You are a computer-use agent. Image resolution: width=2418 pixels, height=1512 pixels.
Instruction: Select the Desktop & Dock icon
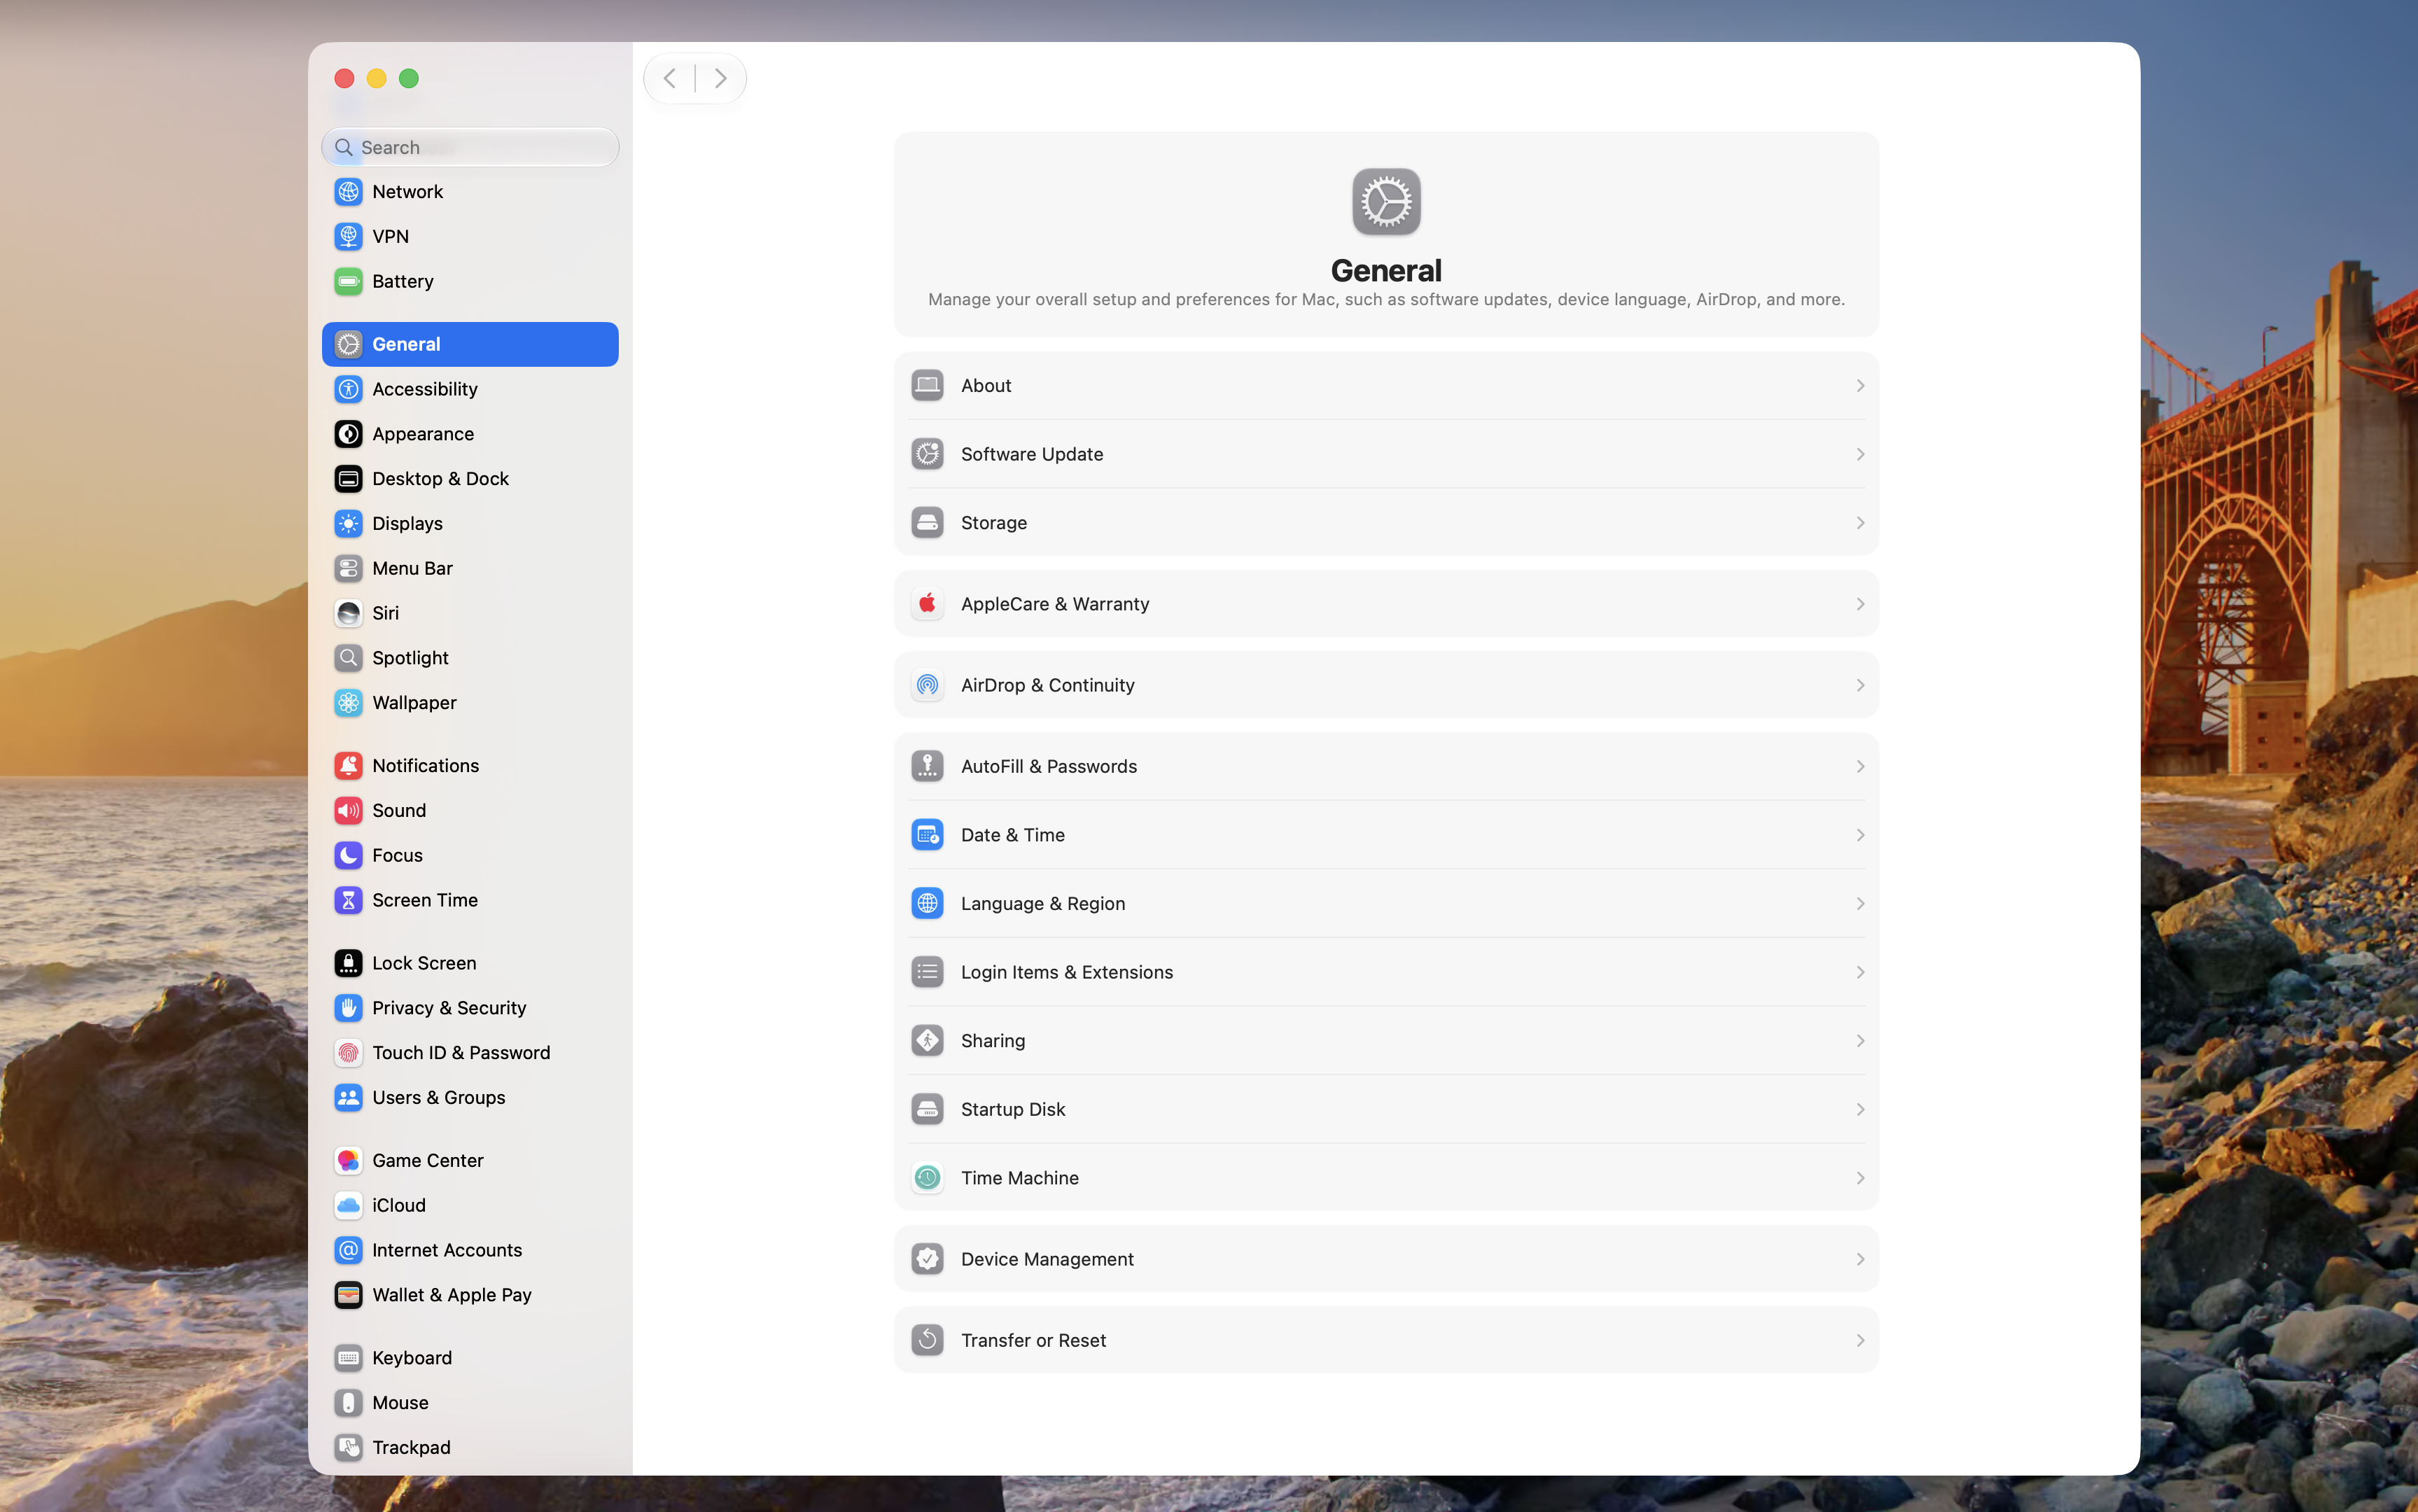(348, 479)
